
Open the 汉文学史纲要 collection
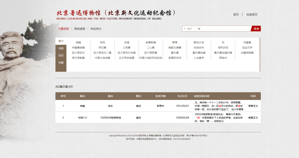[127, 58]
